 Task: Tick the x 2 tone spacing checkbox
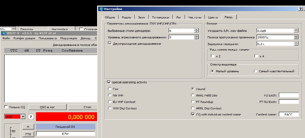pos(213,56)
